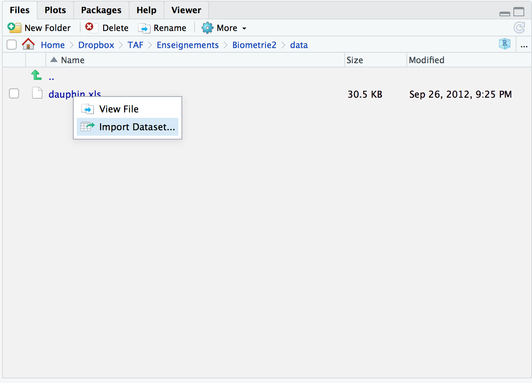Go to Biometrie2 in breadcrumb
The image size is (532, 383).
click(x=254, y=45)
